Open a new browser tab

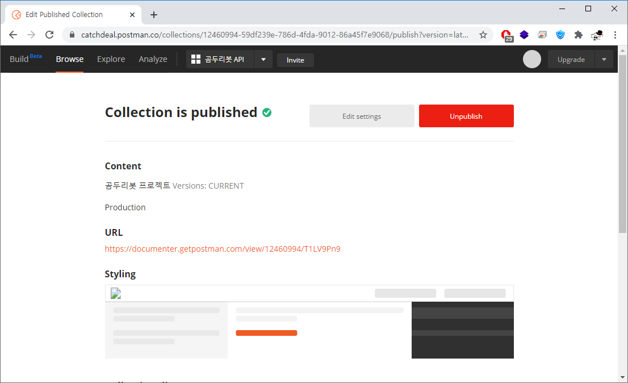(154, 15)
